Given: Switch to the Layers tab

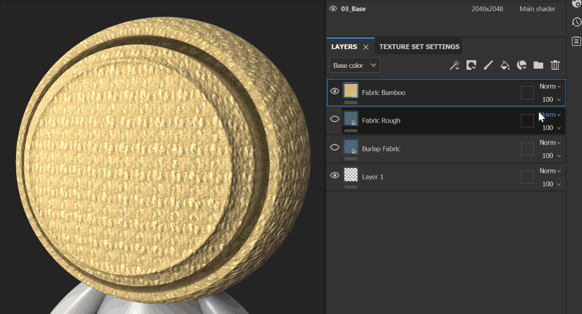Looking at the screenshot, I should pyautogui.click(x=344, y=47).
